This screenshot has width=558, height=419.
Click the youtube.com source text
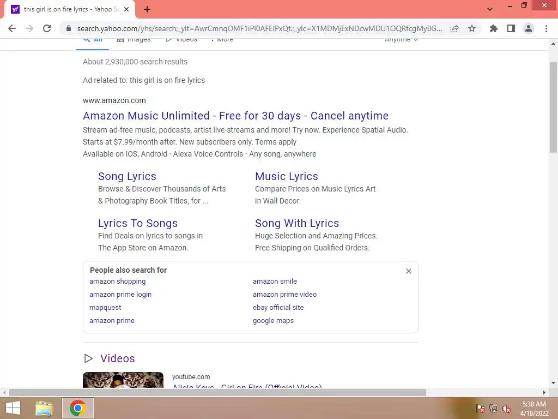point(191,377)
